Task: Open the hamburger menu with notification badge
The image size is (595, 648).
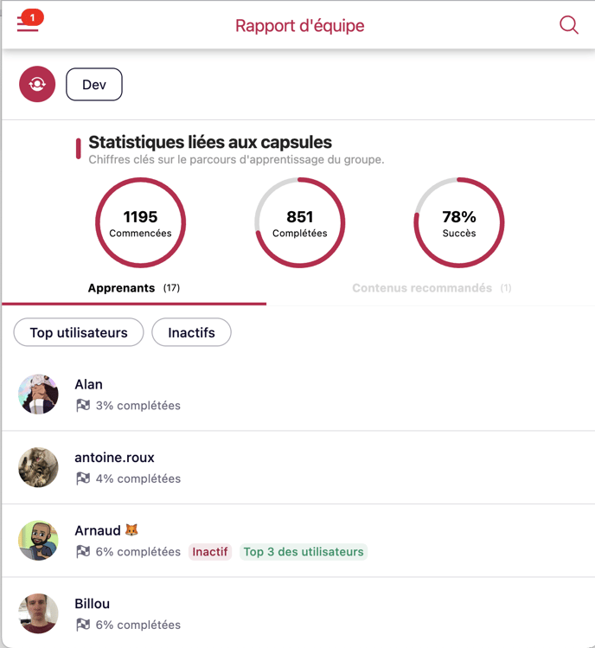Action: pyautogui.click(x=28, y=23)
